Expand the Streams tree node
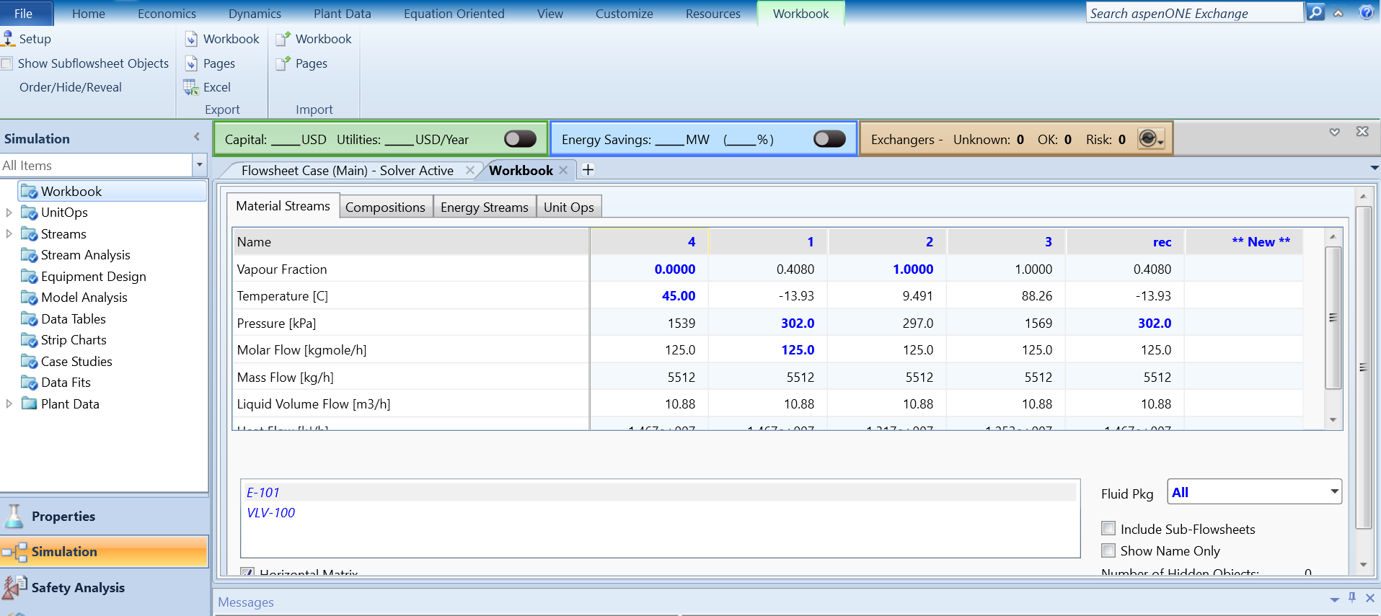 [x=9, y=233]
